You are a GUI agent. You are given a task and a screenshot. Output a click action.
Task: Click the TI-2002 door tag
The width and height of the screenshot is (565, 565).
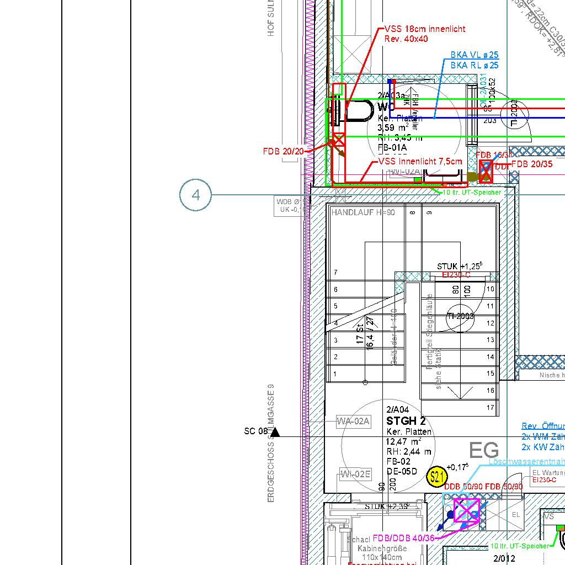[x=514, y=114]
